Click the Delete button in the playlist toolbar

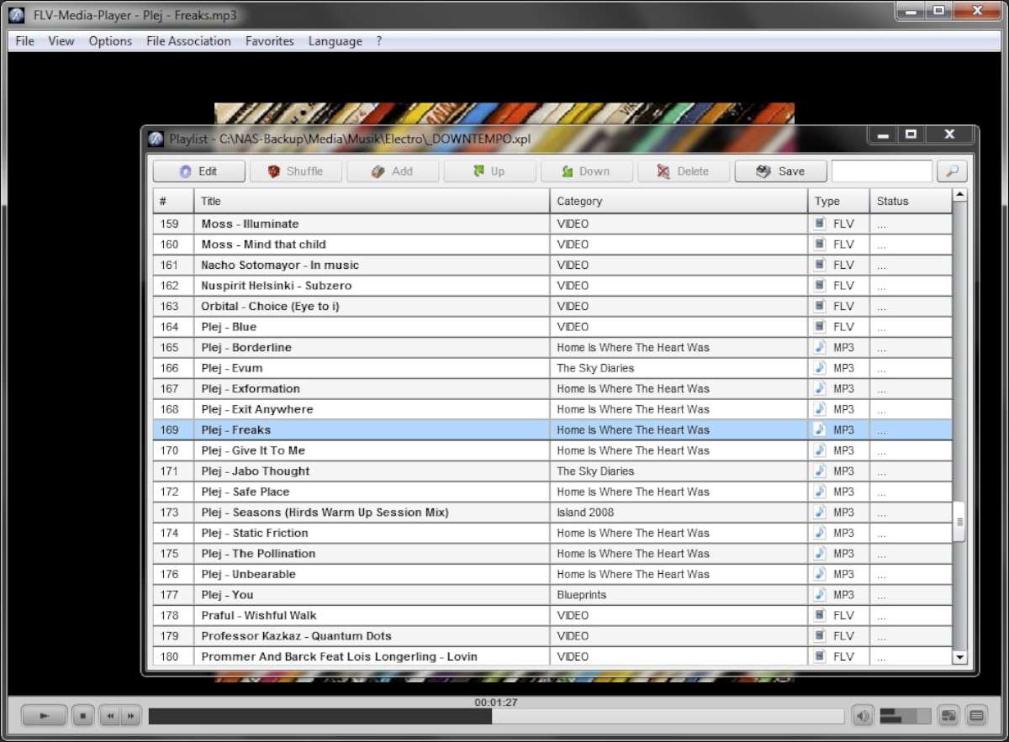[683, 171]
